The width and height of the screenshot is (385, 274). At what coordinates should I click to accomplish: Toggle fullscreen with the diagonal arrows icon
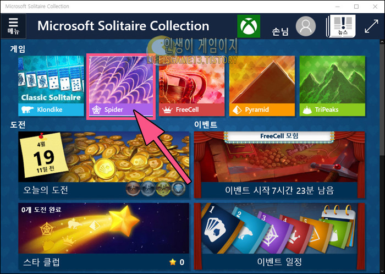tap(371, 26)
